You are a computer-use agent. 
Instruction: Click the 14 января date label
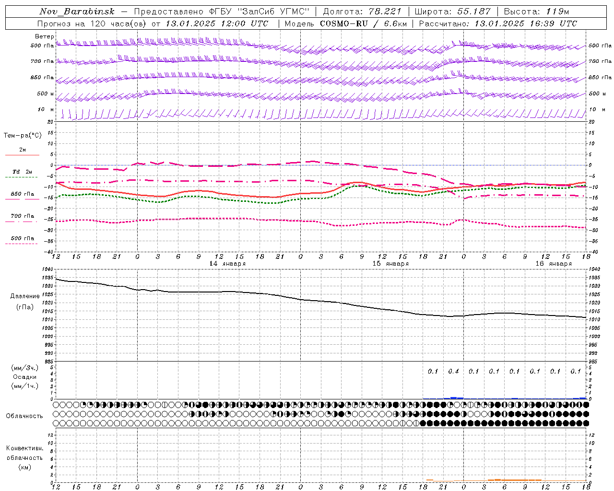[x=227, y=264]
